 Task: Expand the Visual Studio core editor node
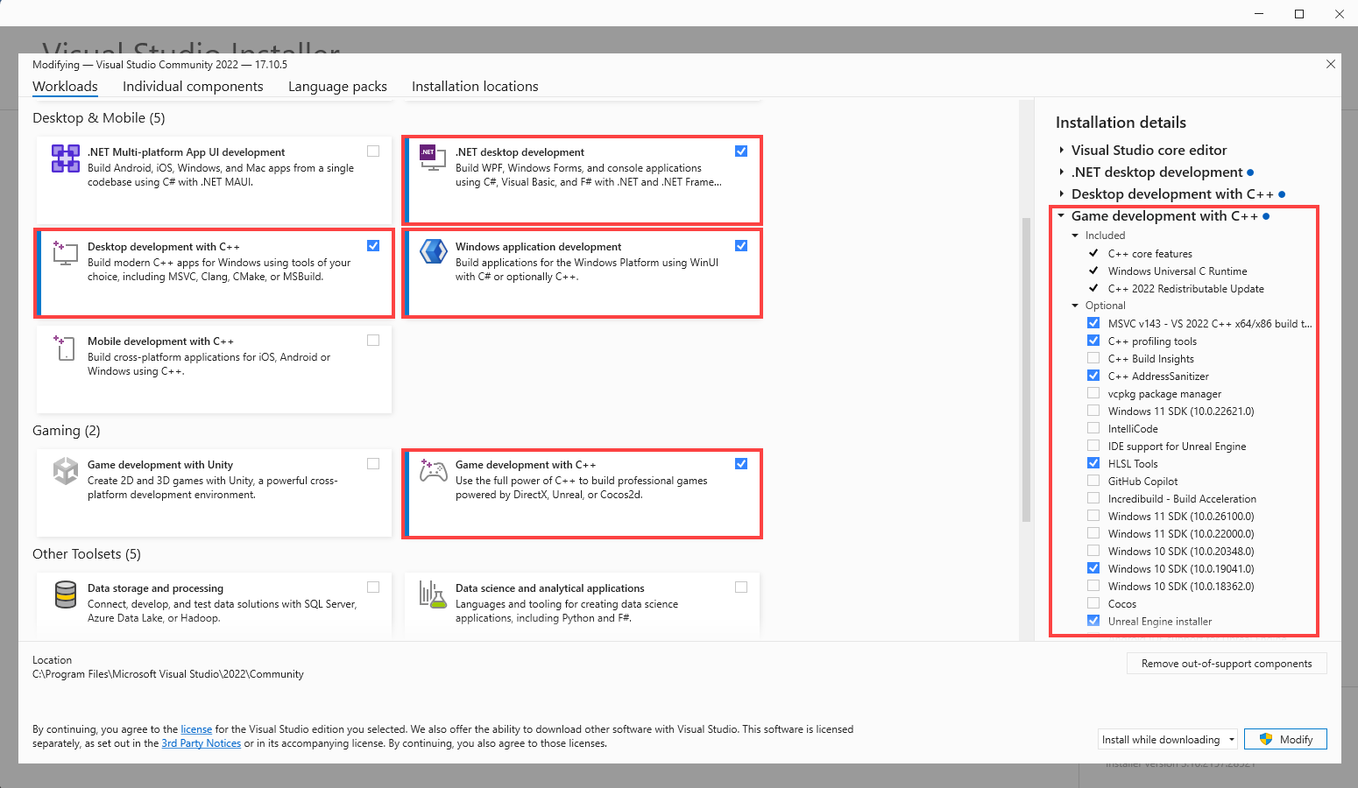[x=1061, y=151]
